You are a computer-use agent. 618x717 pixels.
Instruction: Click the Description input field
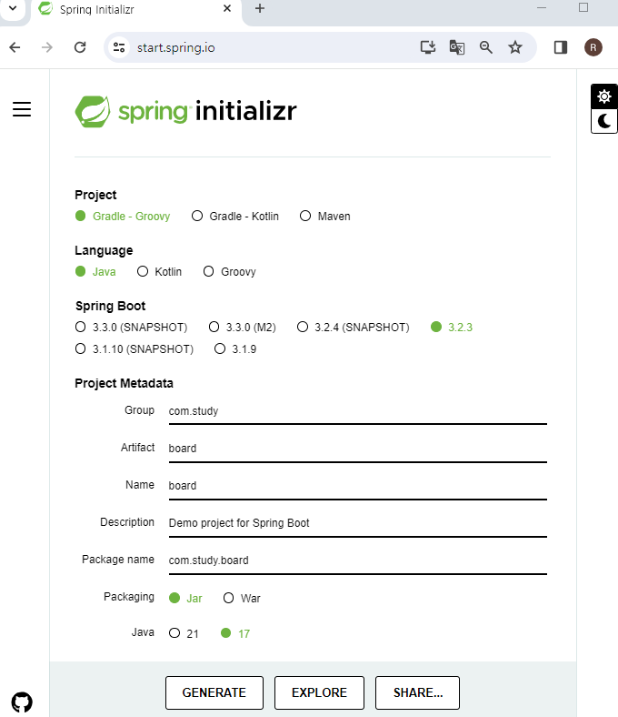click(x=358, y=523)
